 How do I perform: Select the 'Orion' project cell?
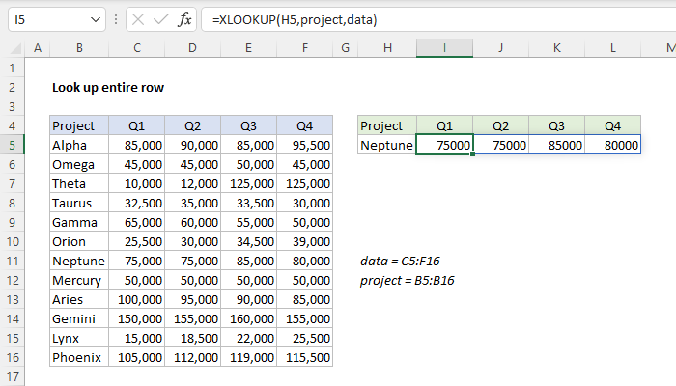[79, 241]
